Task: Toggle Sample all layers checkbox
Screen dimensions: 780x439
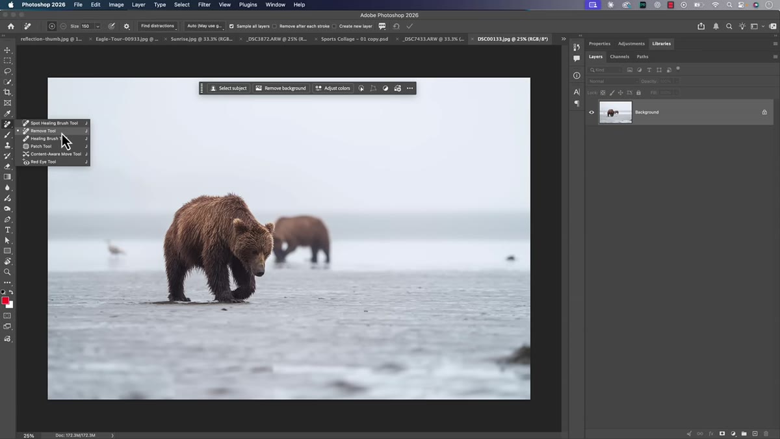Action: [x=231, y=26]
